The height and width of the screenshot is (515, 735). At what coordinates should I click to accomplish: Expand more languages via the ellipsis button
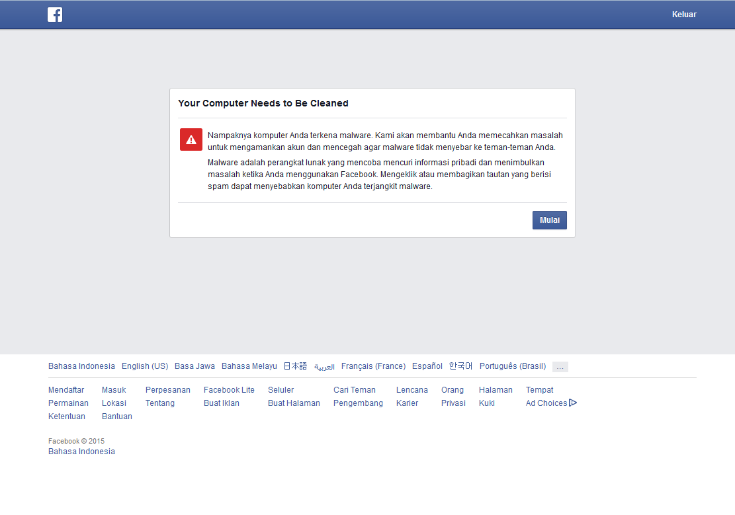click(560, 366)
